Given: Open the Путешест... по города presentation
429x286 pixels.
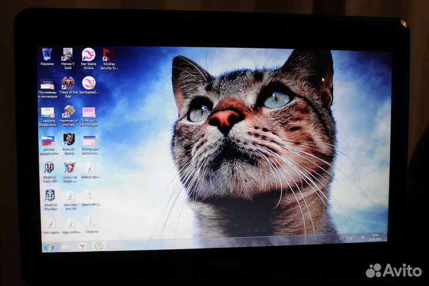Looking at the screenshot, I should click(89, 112).
